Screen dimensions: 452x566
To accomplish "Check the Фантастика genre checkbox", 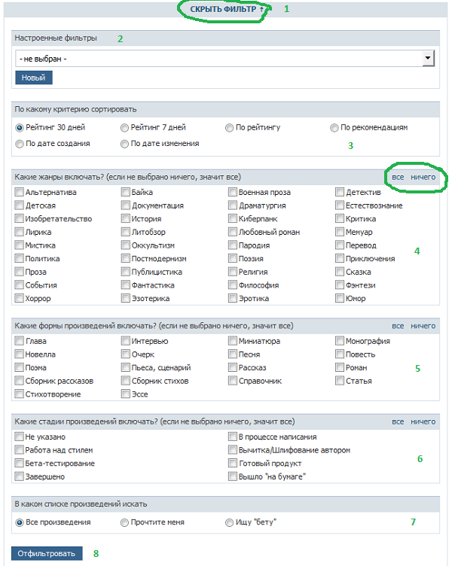I will 125,285.
